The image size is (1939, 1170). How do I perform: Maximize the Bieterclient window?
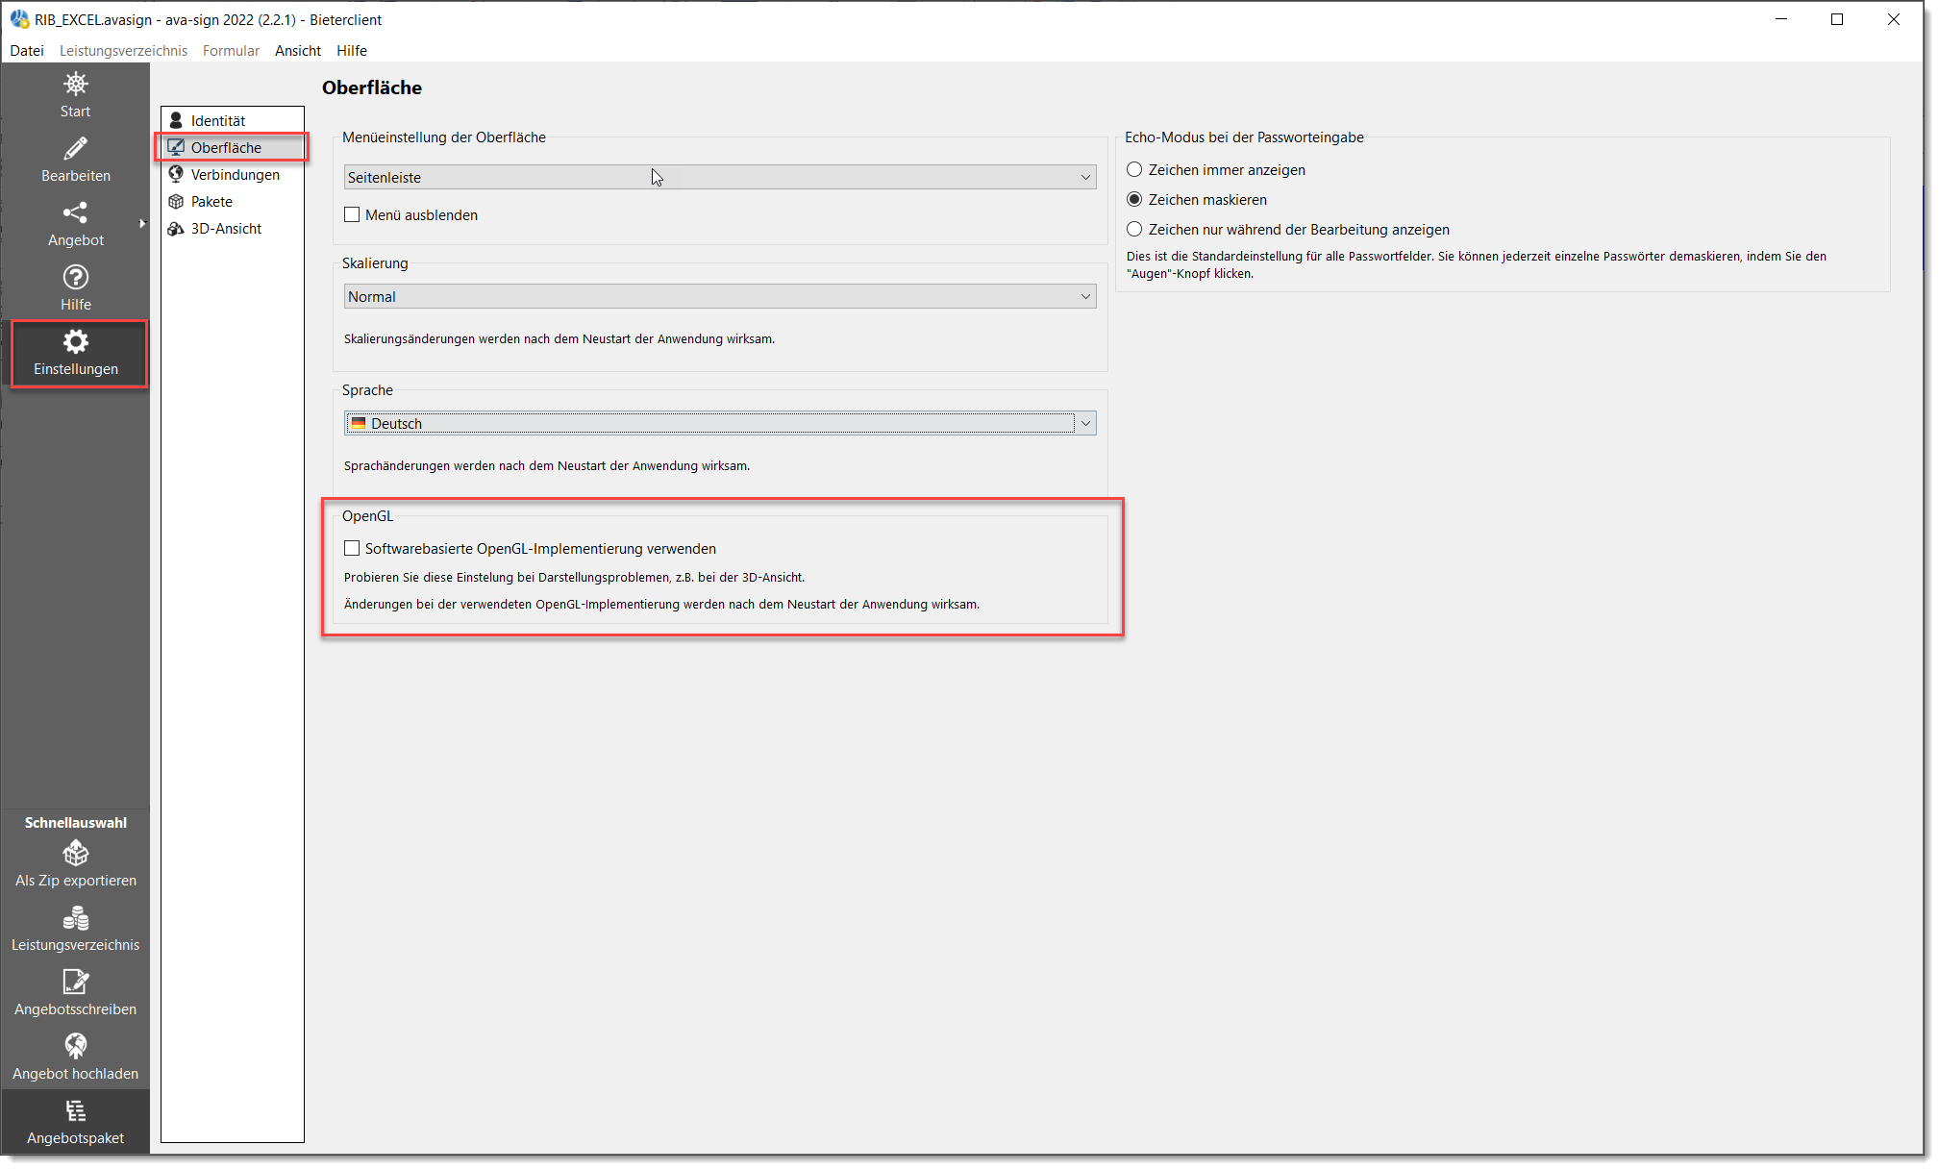1837,19
